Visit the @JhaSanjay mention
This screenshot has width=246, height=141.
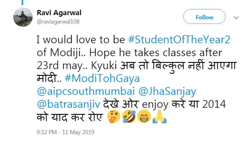click(x=167, y=92)
